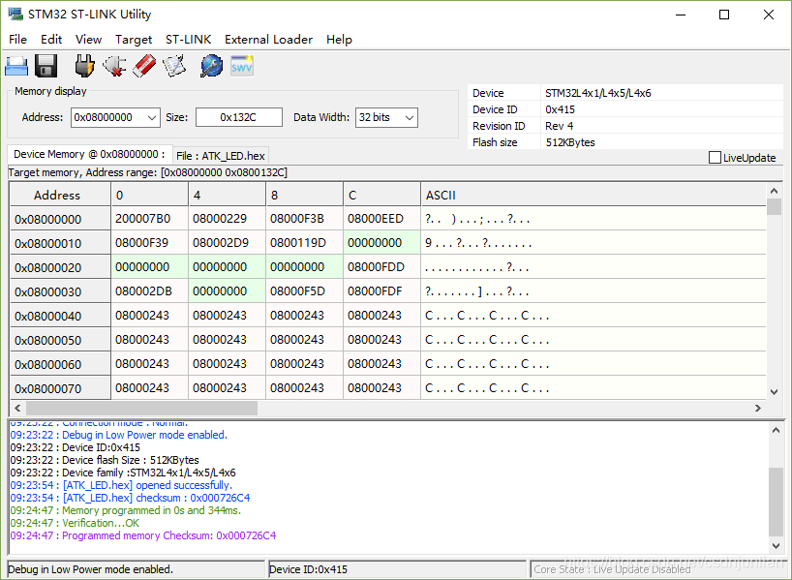Select cell 08000F5D in memory table
This screenshot has height=580, width=792.
pyautogui.click(x=304, y=291)
